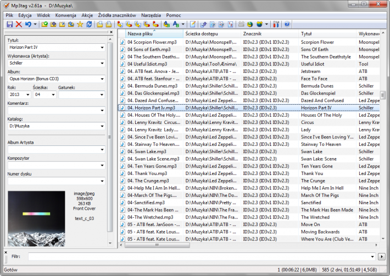Open the Narzędzia menu
The image size is (390, 276).
click(x=151, y=15)
